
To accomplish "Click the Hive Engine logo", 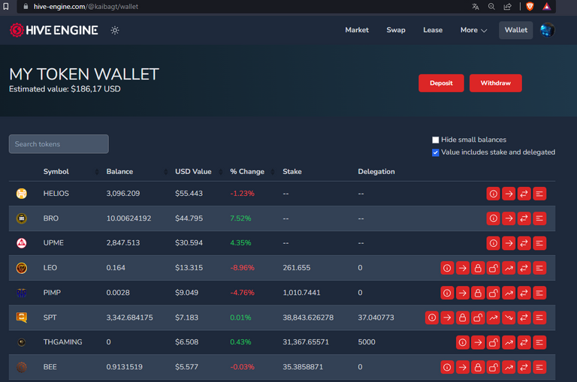I will point(54,30).
